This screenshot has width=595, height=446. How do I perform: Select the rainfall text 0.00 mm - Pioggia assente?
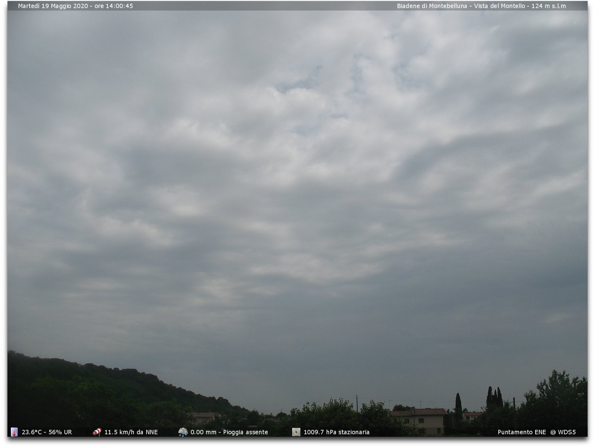[229, 432]
